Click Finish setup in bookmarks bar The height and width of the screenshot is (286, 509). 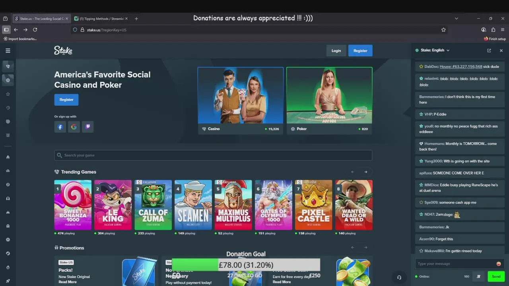(495, 39)
